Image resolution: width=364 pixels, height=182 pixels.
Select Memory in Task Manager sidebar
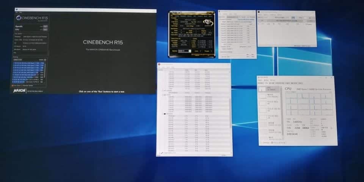(268, 96)
